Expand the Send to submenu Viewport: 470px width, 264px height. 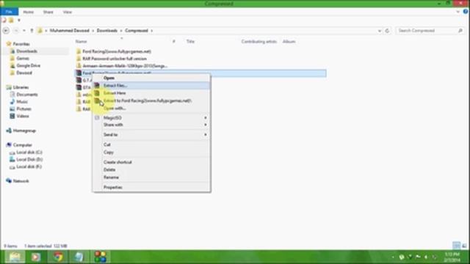206,135
